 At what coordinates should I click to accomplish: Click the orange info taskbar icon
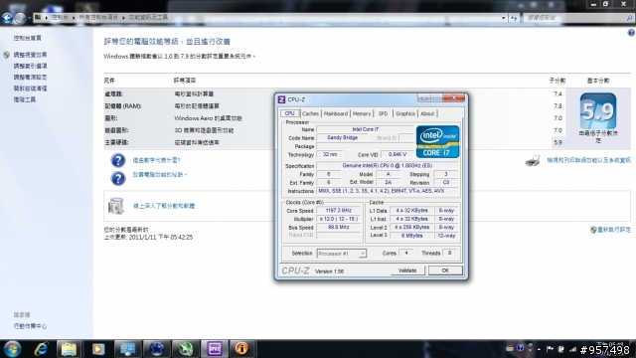pyautogui.click(x=241, y=349)
